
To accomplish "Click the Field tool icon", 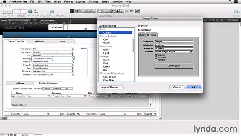I will click(x=128, y=11).
